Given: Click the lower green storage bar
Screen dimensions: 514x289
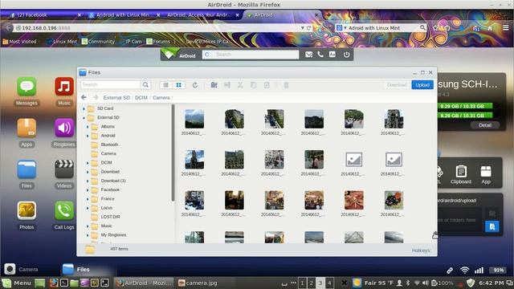Looking at the screenshot, I should point(465,116).
